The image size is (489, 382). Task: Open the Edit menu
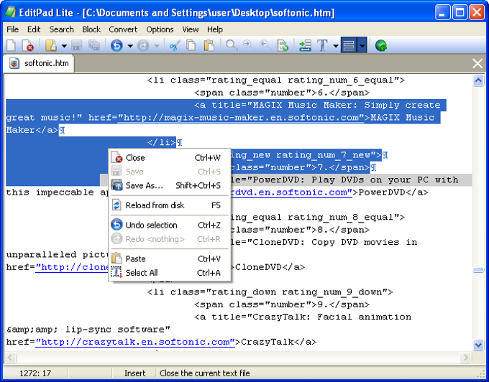(x=34, y=29)
